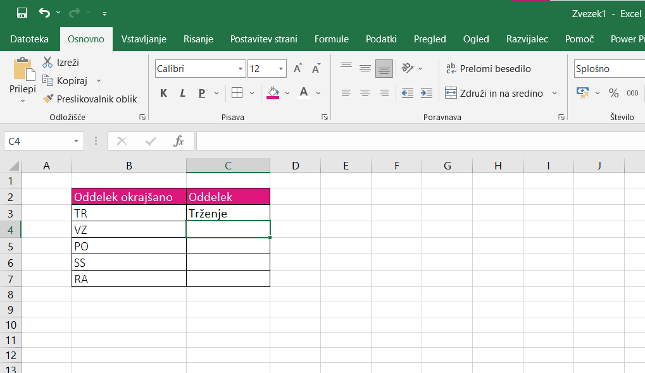Click the Save icon in quick access toolbar
This screenshot has width=645, height=373.
22,13
